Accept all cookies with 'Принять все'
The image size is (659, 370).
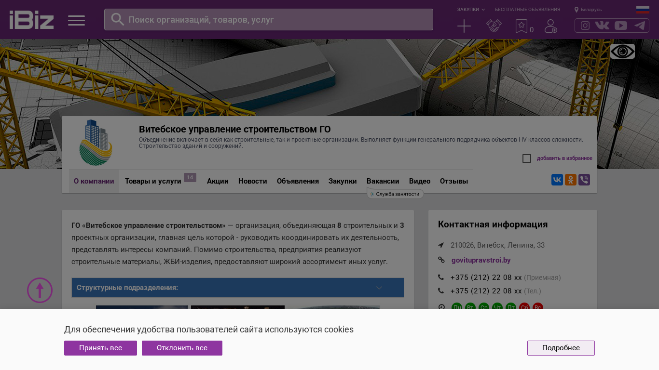pyautogui.click(x=100, y=348)
